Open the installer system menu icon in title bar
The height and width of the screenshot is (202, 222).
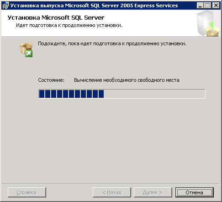tap(6, 5)
